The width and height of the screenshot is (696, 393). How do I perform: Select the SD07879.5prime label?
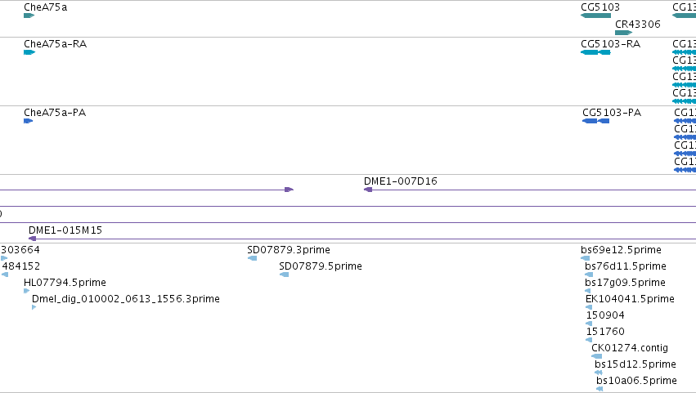click(321, 266)
